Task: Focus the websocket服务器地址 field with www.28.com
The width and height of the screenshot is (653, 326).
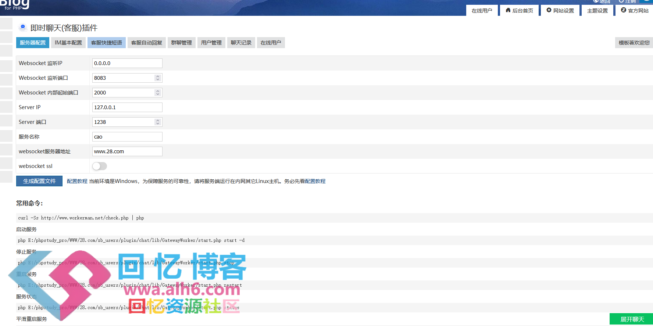Action: click(127, 151)
